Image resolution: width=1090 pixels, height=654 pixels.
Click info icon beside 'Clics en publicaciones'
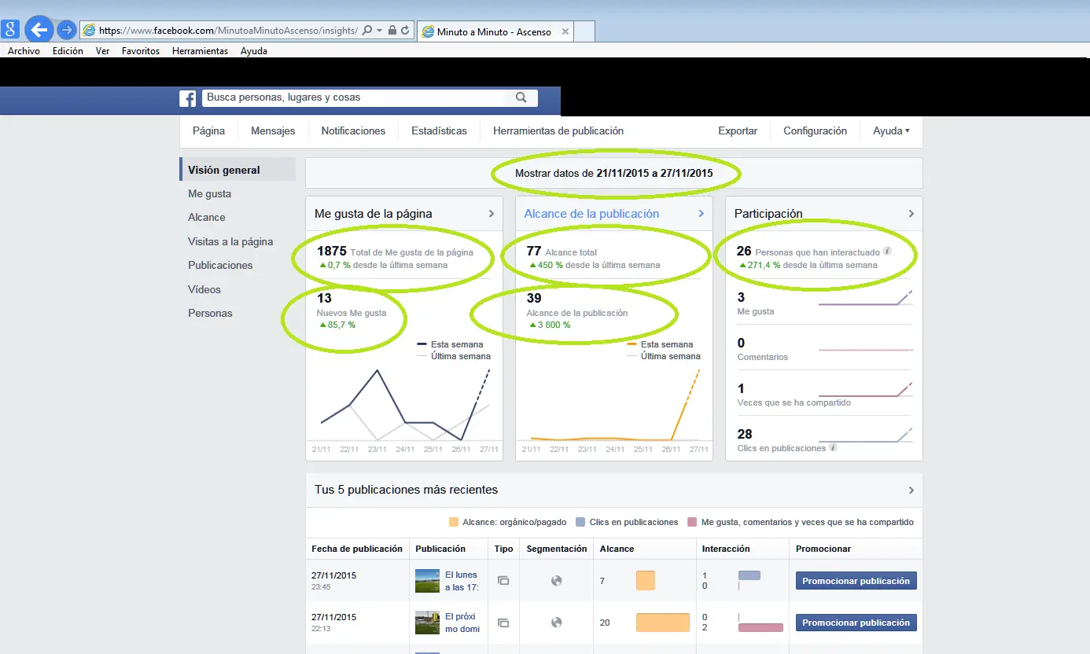pyautogui.click(x=833, y=447)
